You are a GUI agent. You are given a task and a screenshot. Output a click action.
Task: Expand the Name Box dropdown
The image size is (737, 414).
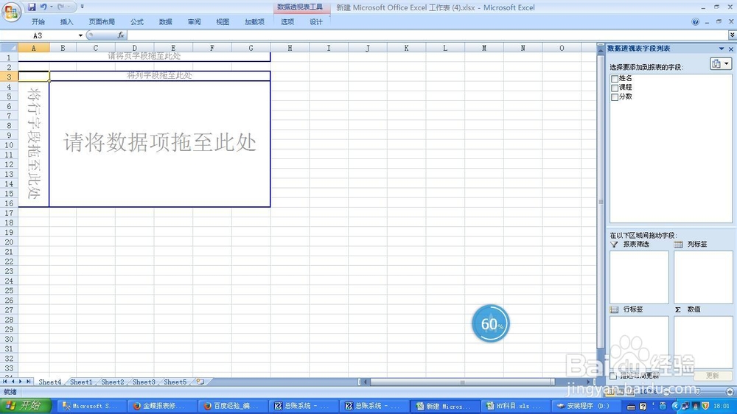pyautogui.click(x=80, y=35)
